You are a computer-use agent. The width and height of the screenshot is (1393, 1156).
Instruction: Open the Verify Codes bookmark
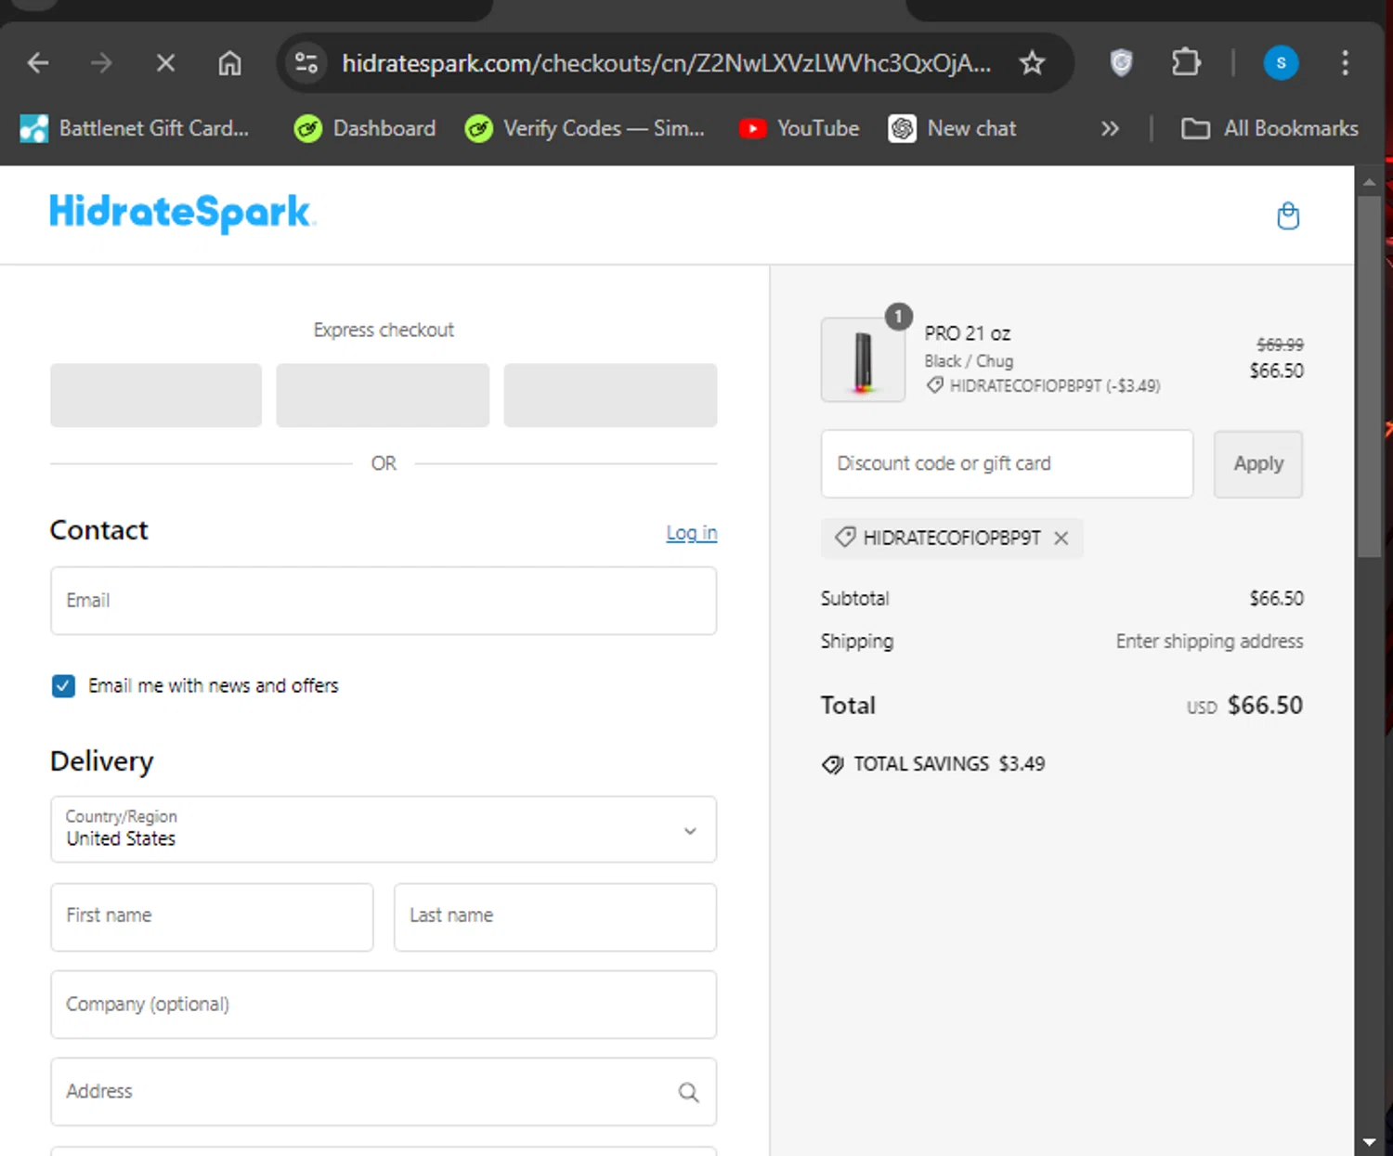pos(585,128)
